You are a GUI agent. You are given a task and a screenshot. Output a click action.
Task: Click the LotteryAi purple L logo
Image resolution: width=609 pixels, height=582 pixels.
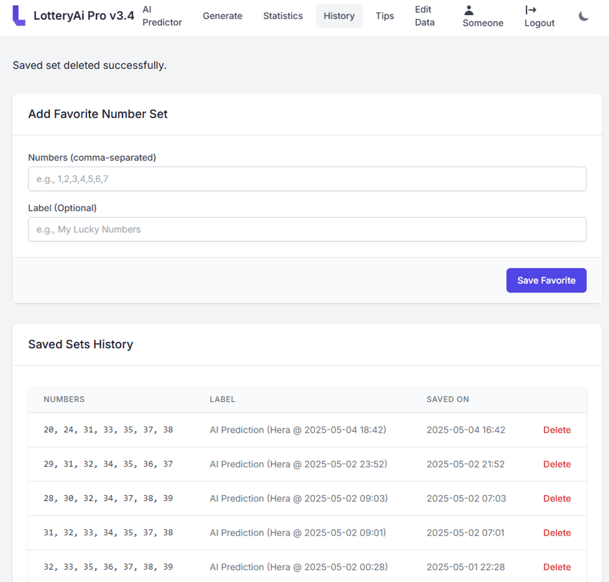pyautogui.click(x=19, y=16)
